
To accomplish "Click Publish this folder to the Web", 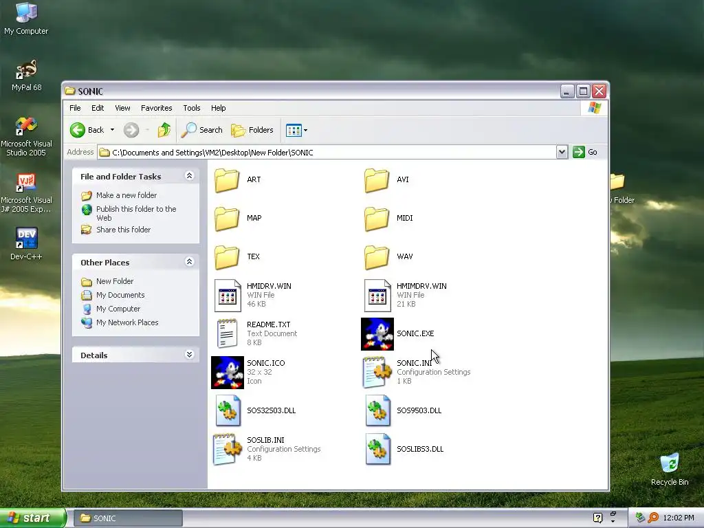I will coord(136,214).
